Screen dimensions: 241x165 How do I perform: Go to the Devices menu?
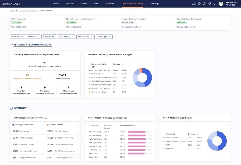pyautogui.click(x=70, y=4)
